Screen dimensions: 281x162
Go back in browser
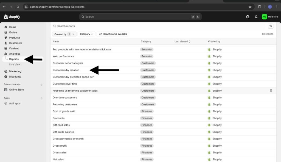point(4,7)
